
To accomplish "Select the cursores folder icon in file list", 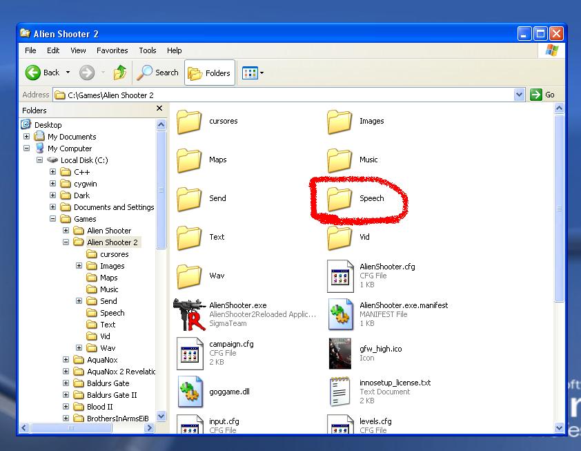I will [x=189, y=122].
